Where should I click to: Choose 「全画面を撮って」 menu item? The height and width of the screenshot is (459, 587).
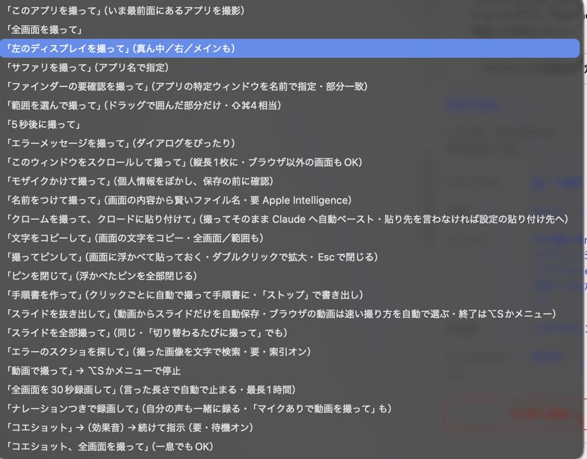[290, 30]
